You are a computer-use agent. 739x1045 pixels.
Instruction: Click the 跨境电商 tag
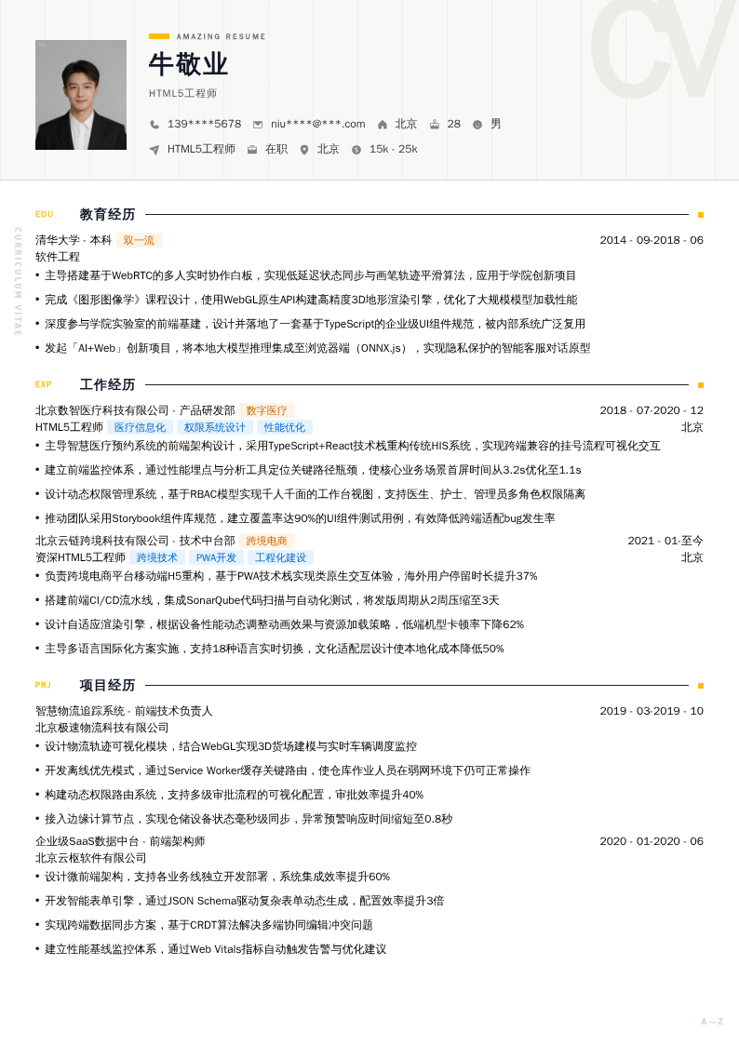point(266,541)
